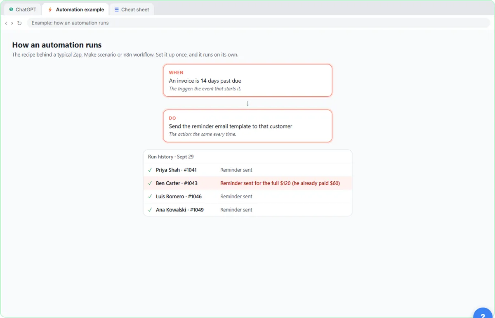
Task: Click the browser forward arrow
Action: coord(12,23)
